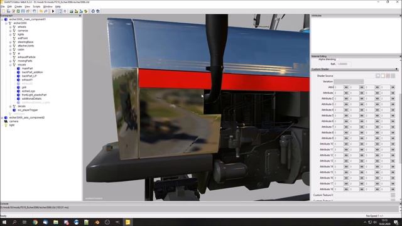Select eicher3066_axis_component2 root node
The width and height of the screenshot is (402, 226).
27,117
